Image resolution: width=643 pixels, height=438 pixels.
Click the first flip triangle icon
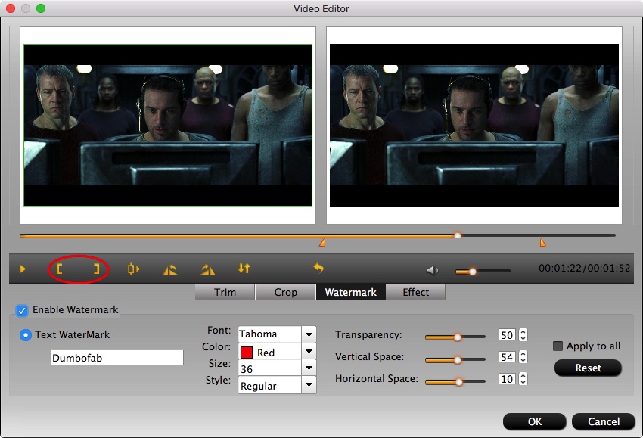coord(170,269)
